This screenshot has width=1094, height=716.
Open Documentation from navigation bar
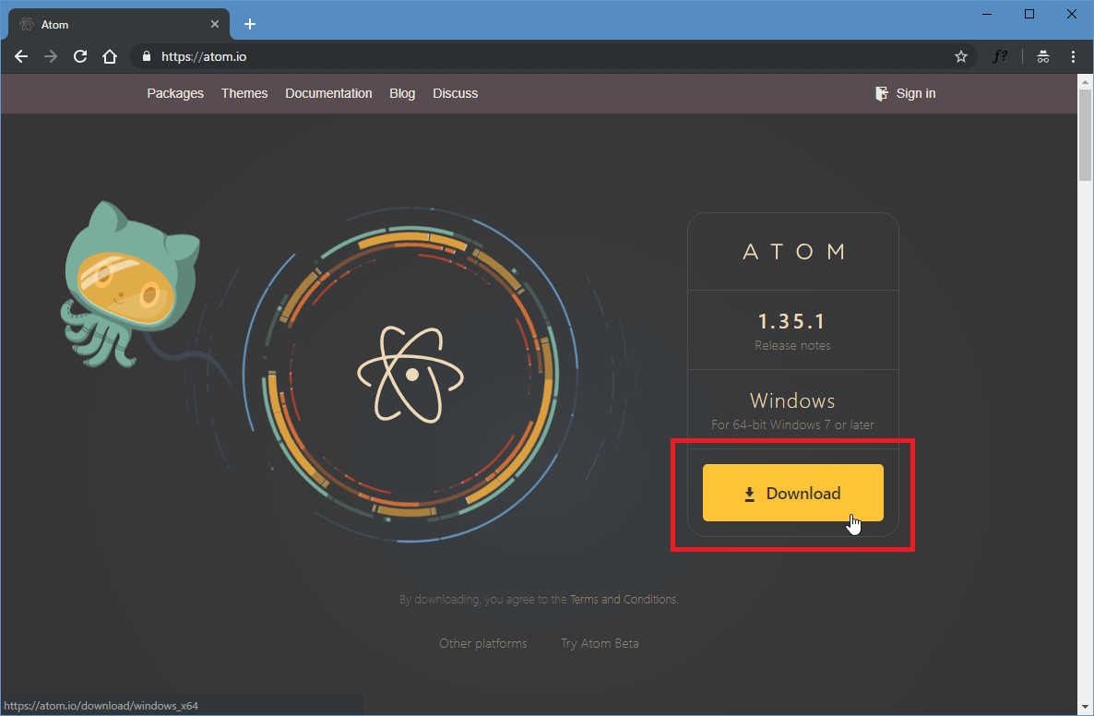(328, 93)
